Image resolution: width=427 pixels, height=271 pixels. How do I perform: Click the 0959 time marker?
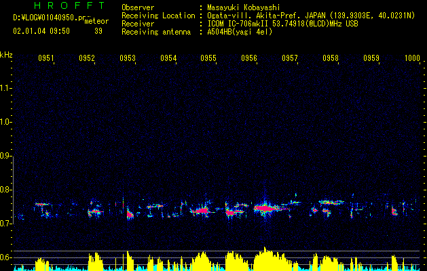point(371,58)
